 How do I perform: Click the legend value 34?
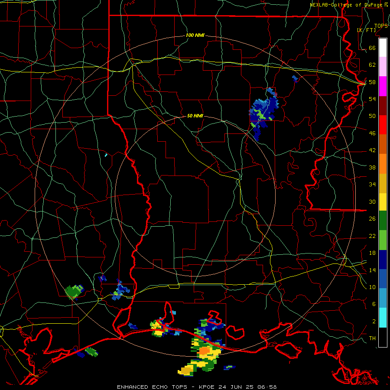[x=372, y=184]
